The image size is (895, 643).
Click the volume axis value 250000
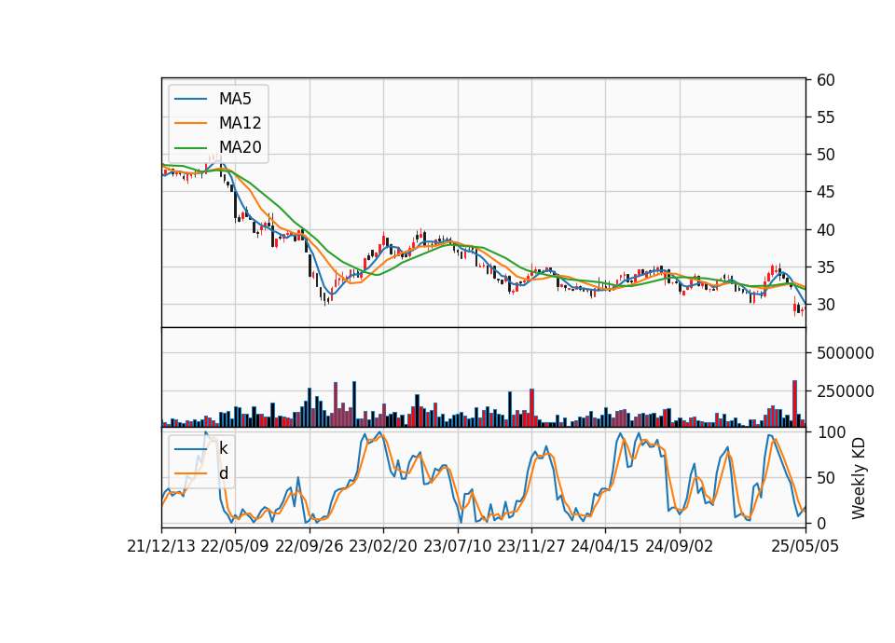(x=845, y=391)
